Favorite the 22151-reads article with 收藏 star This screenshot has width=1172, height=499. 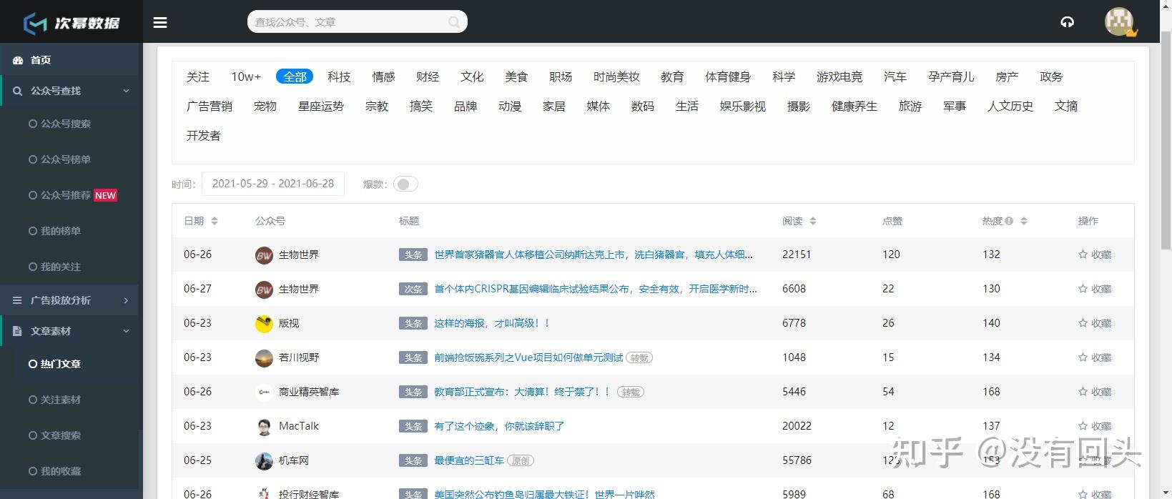(x=1095, y=255)
